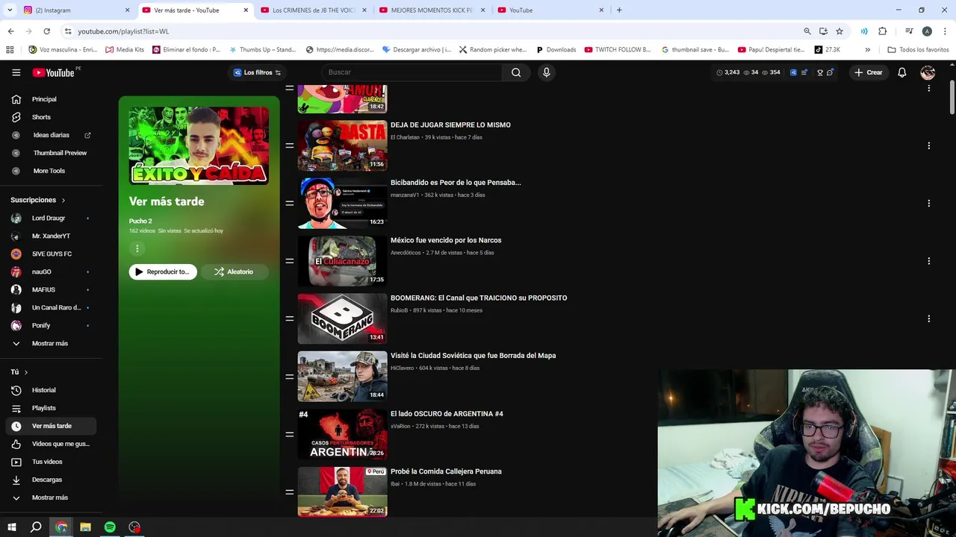Open File Explorer from taskbar
This screenshot has height=537, width=956.
tap(85, 527)
